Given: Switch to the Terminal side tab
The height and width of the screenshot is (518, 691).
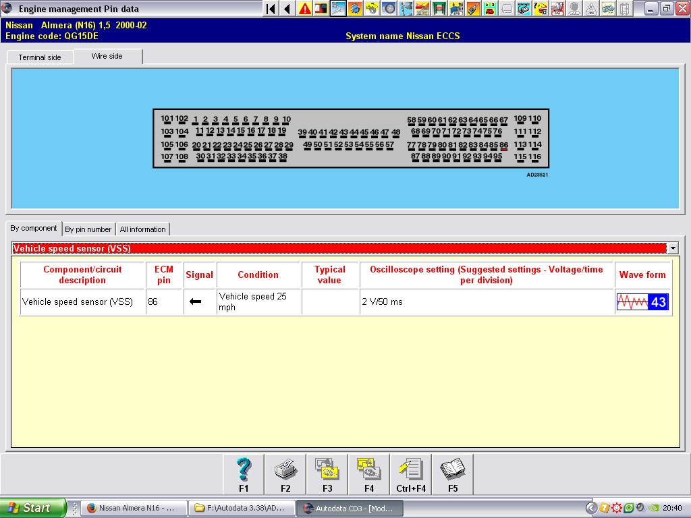Looking at the screenshot, I should pos(40,57).
